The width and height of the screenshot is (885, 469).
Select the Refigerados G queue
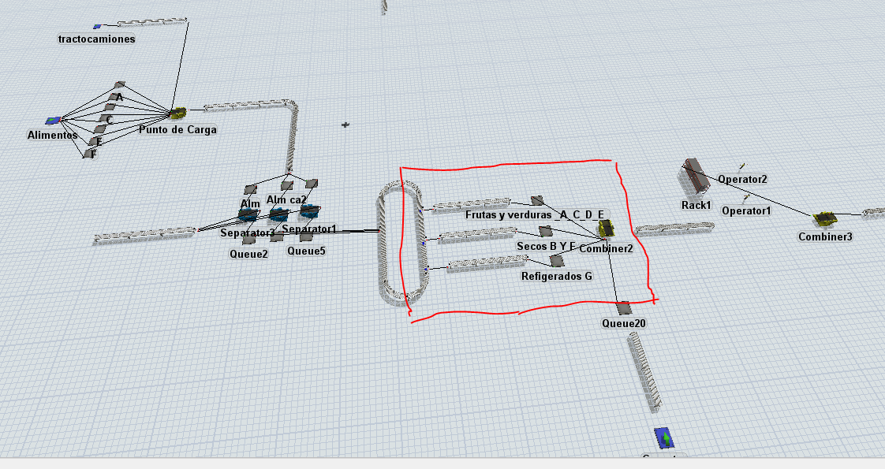pyautogui.click(x=555, y=260)
